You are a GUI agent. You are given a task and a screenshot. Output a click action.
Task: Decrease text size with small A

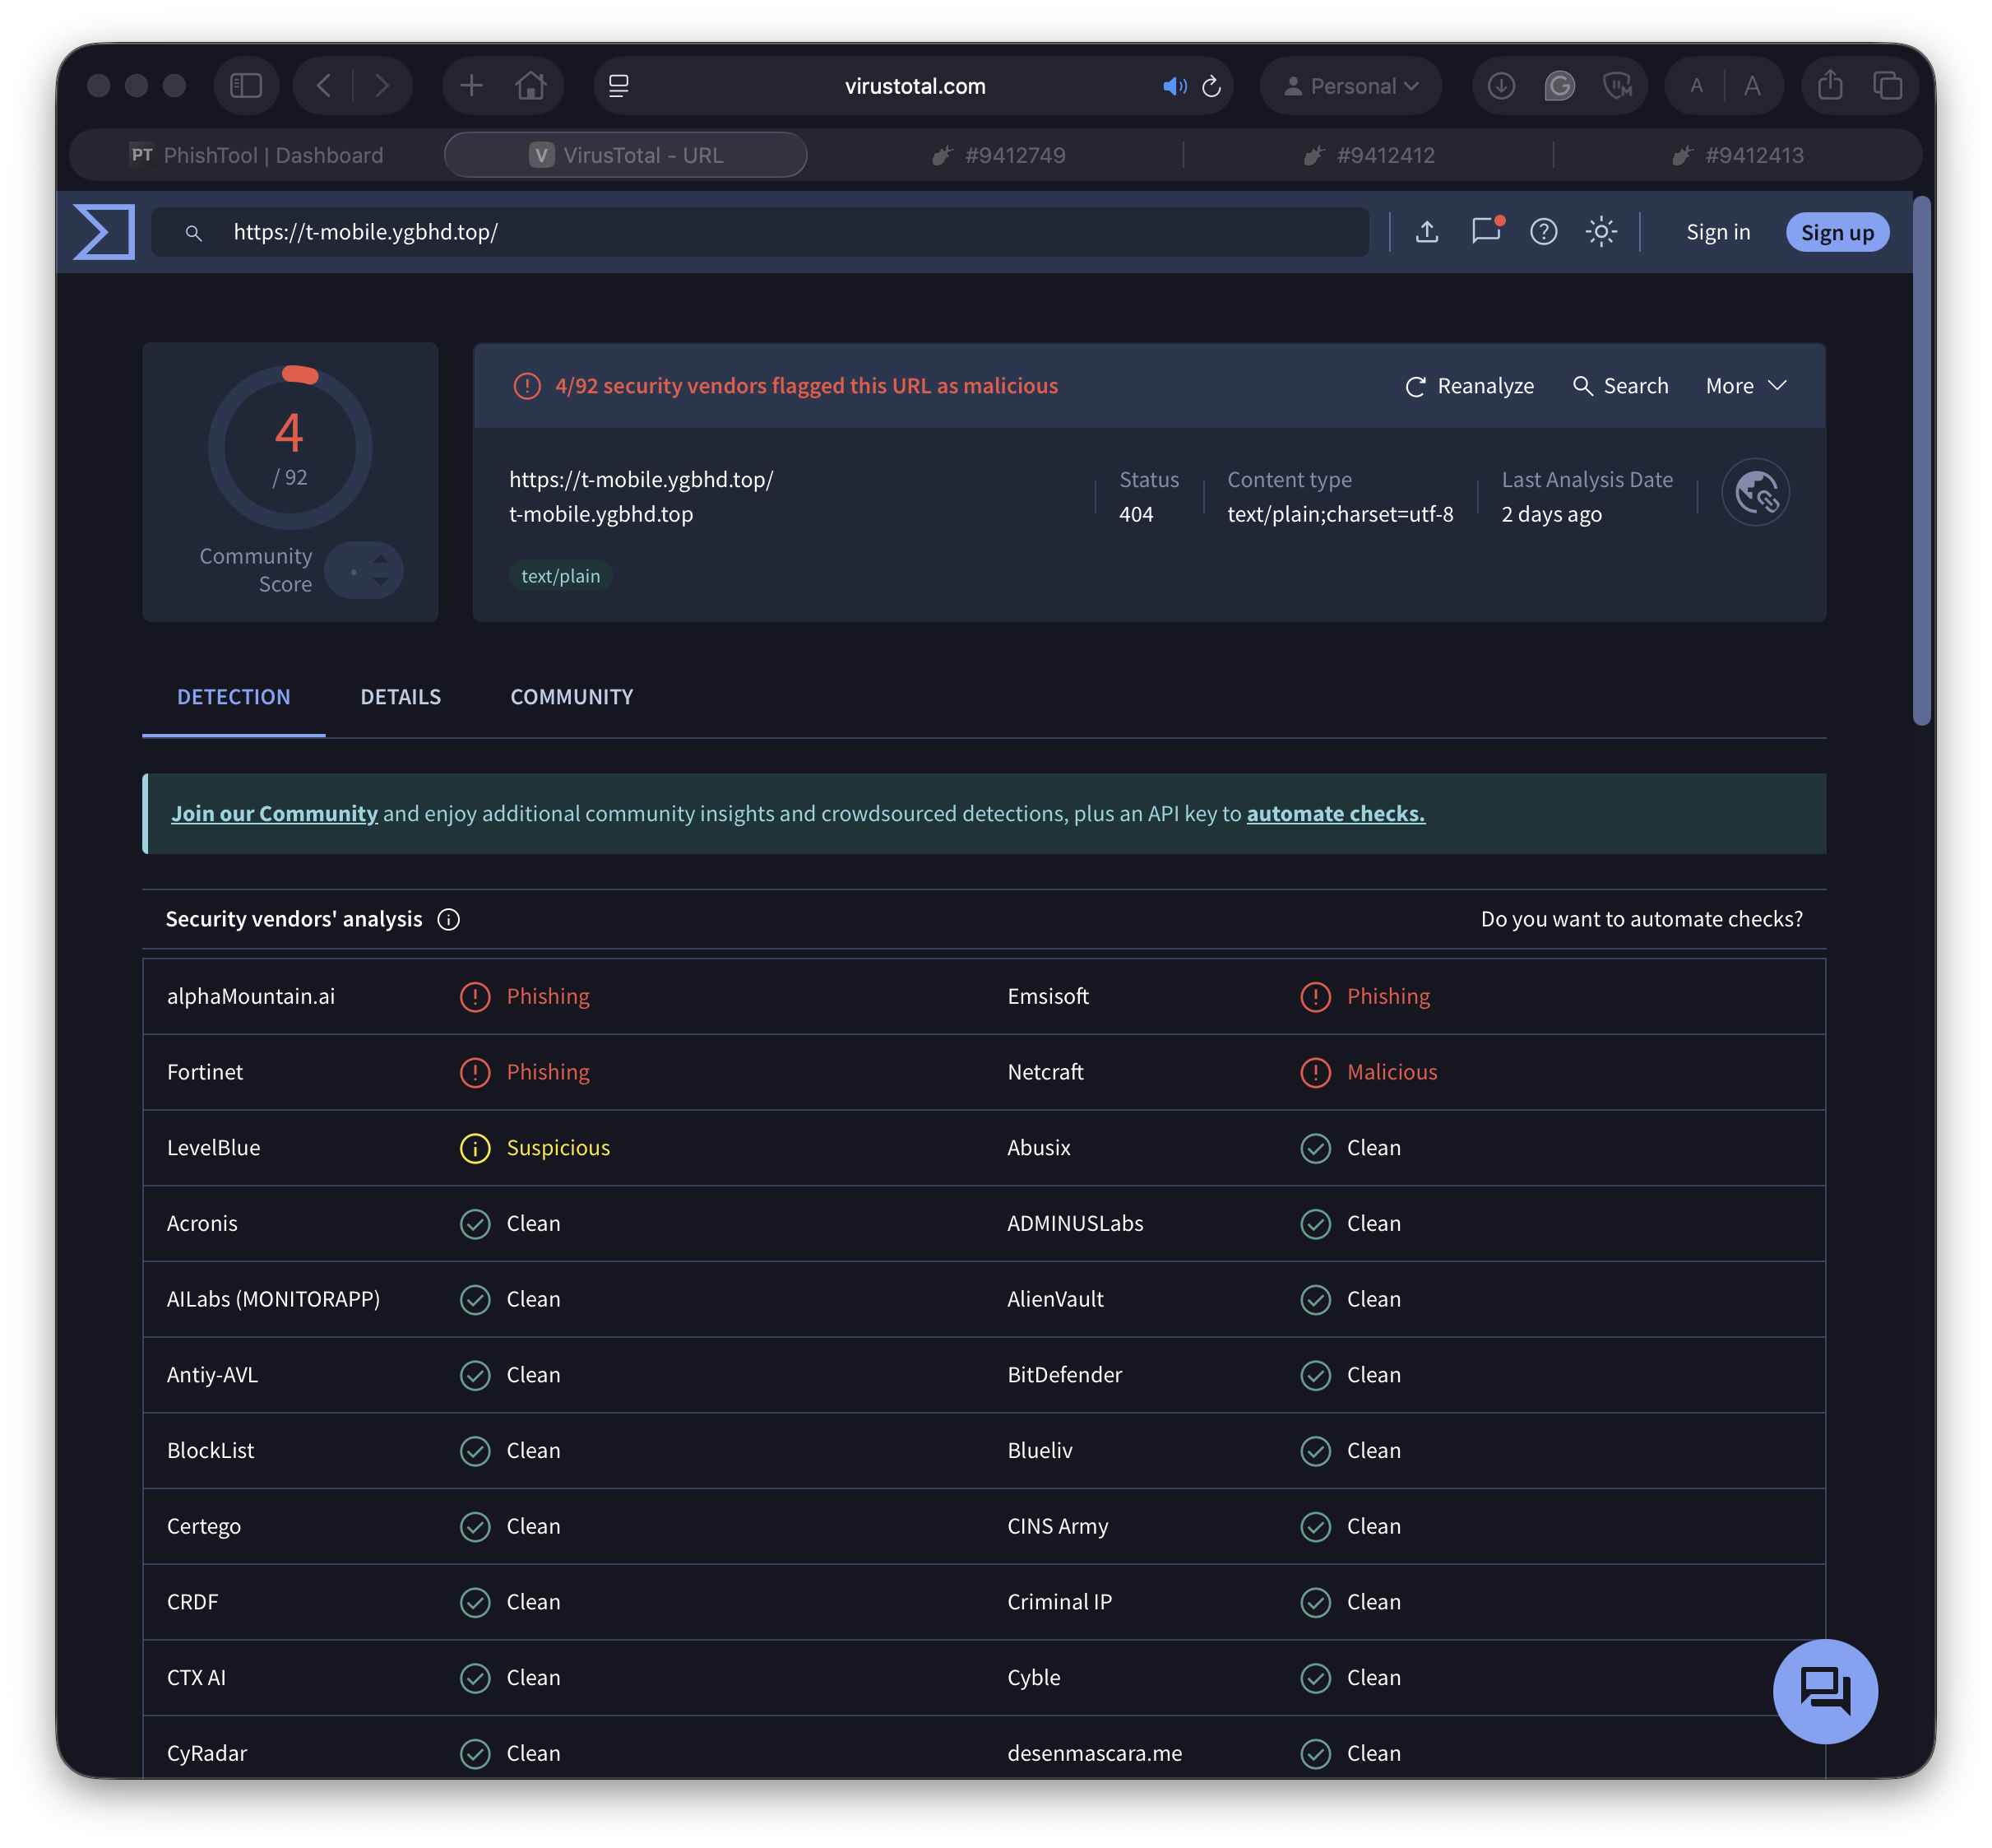1696,87
